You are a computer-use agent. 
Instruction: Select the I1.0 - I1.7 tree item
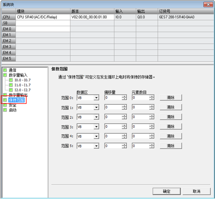22,85
